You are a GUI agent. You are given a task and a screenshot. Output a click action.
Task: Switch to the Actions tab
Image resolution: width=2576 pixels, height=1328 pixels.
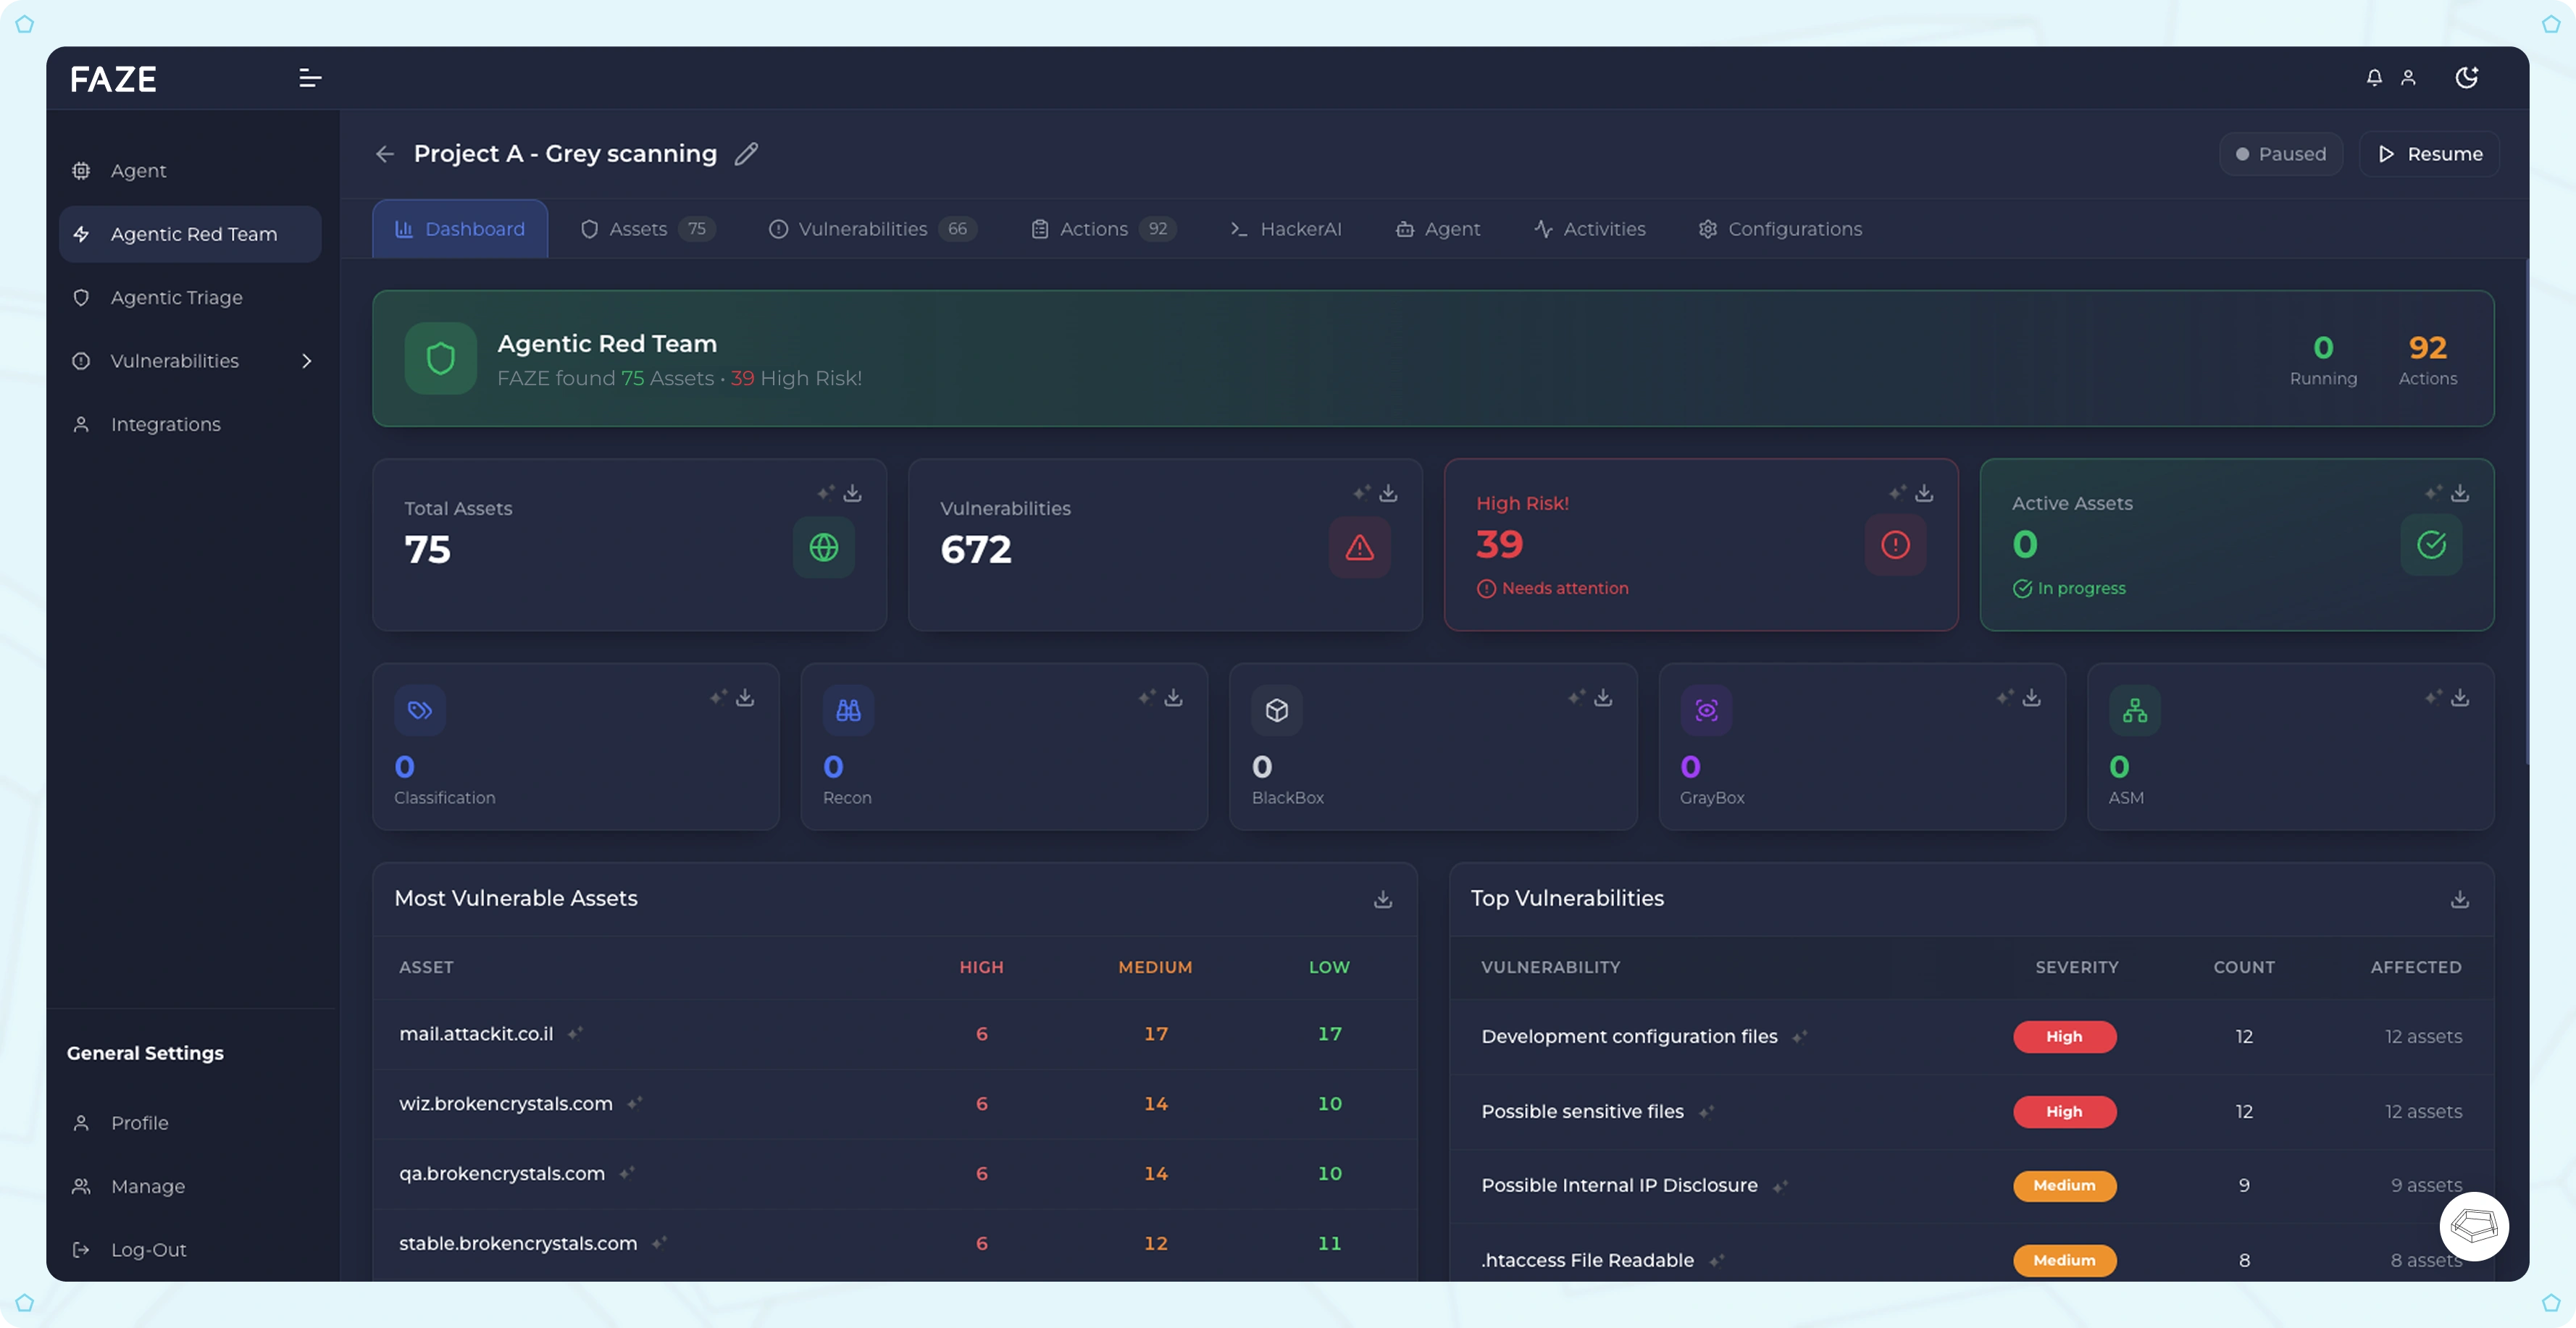click(1103, 229)
